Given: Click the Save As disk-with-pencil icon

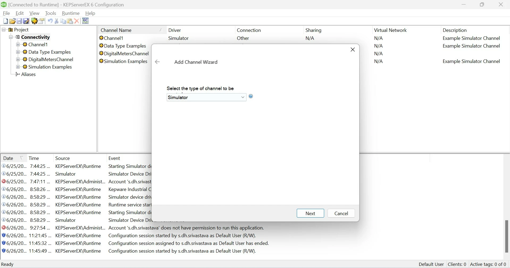Looking at the screenshot, I should (26, 21).
